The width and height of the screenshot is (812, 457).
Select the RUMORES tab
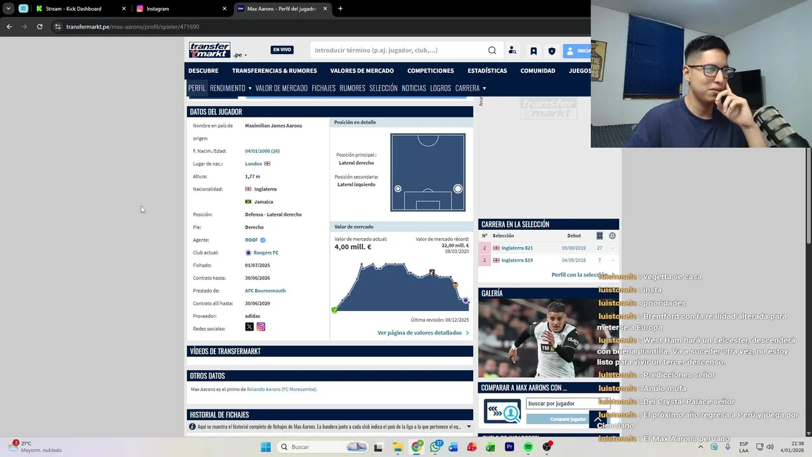pyautogui.click(x=352, y=88)
